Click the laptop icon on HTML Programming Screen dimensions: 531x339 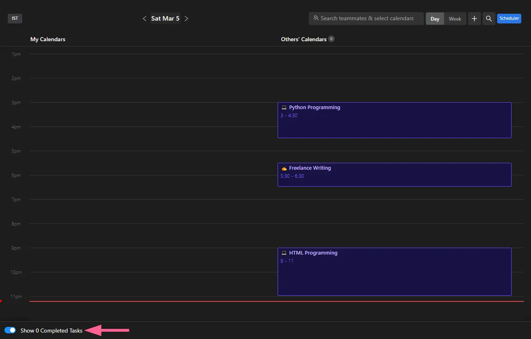pyautogui.click(x=284, y=253)
